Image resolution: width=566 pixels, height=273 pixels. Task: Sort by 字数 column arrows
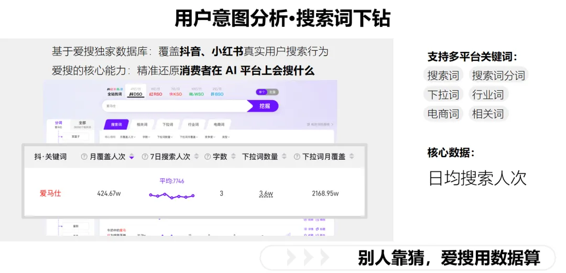coord(234,157)
